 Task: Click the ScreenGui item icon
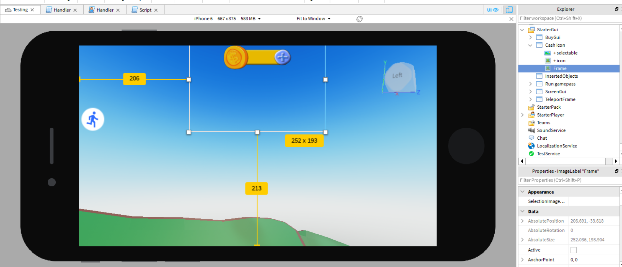(539, 92)
